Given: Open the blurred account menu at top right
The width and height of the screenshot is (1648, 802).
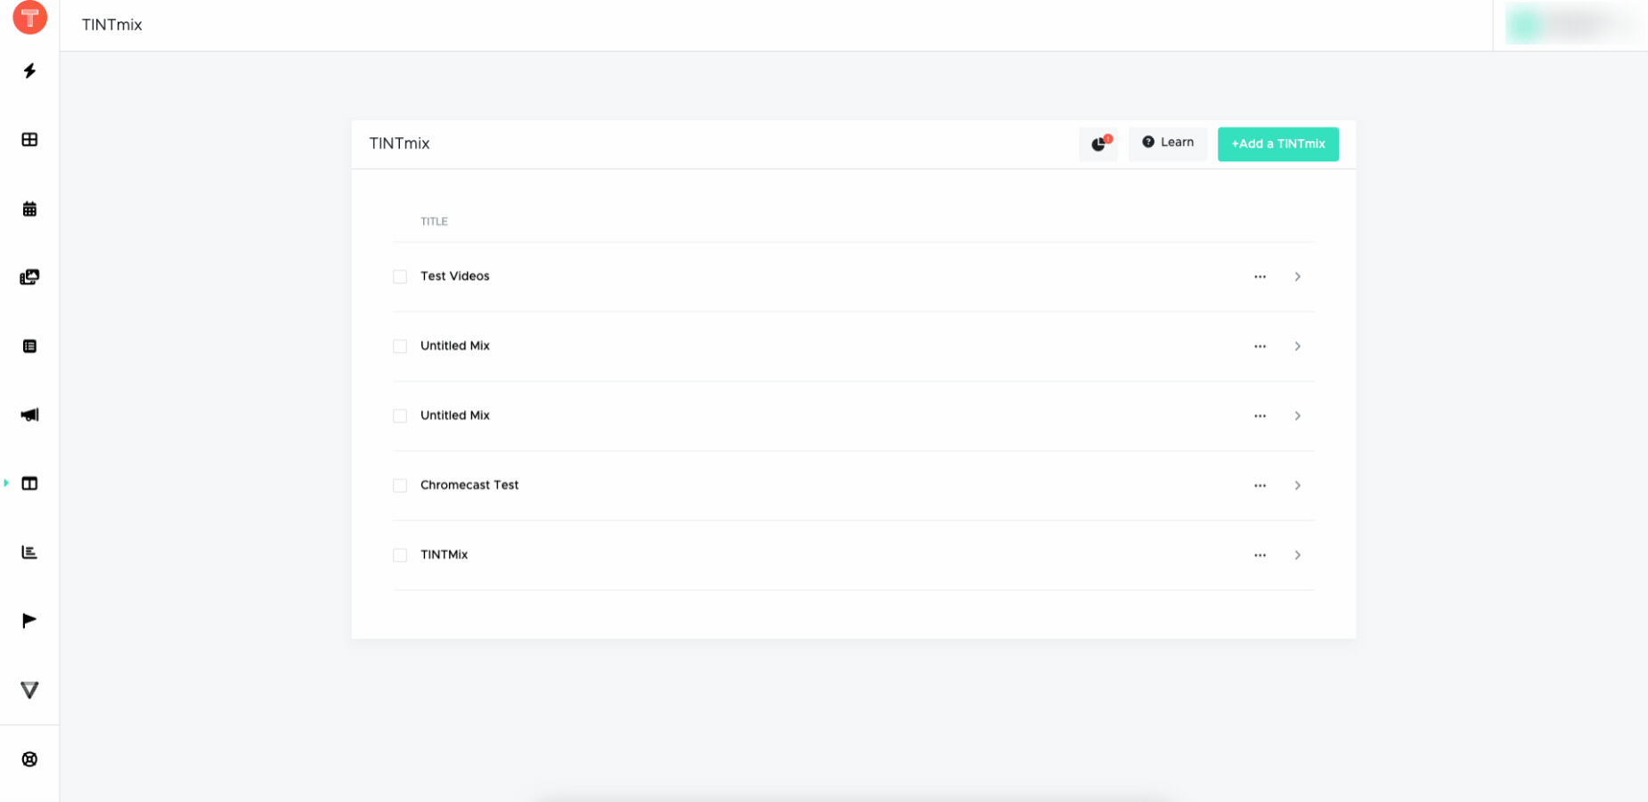Looking at the screenshot, I should point(1571,24).
